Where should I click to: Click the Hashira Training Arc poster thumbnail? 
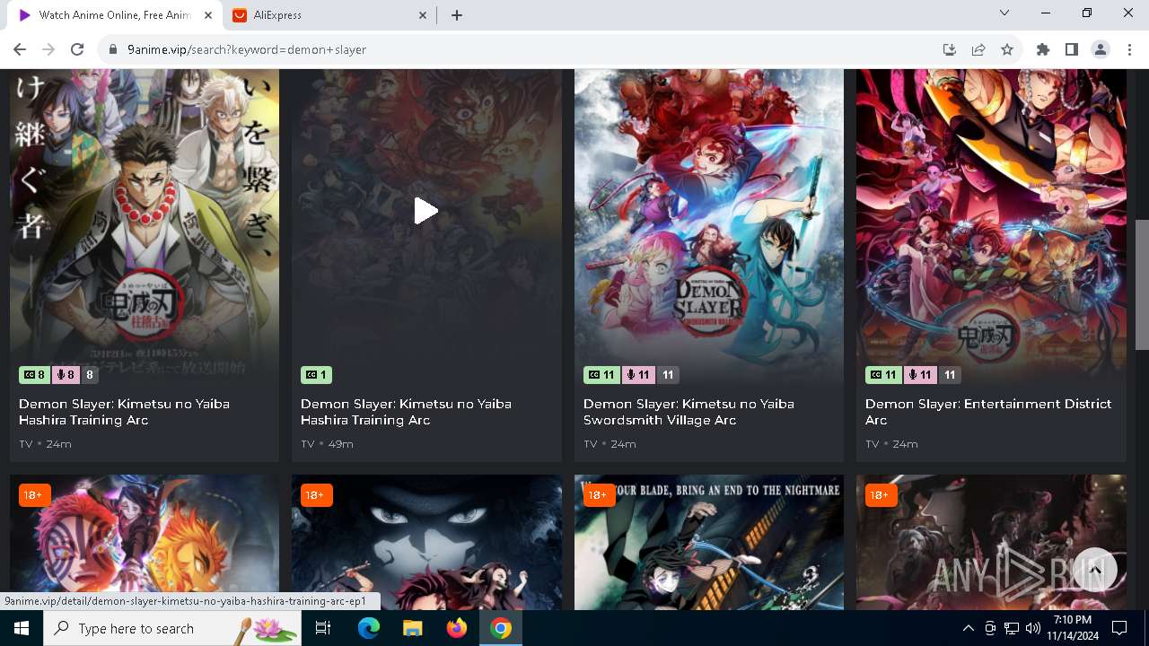click(x=145, y=227)
